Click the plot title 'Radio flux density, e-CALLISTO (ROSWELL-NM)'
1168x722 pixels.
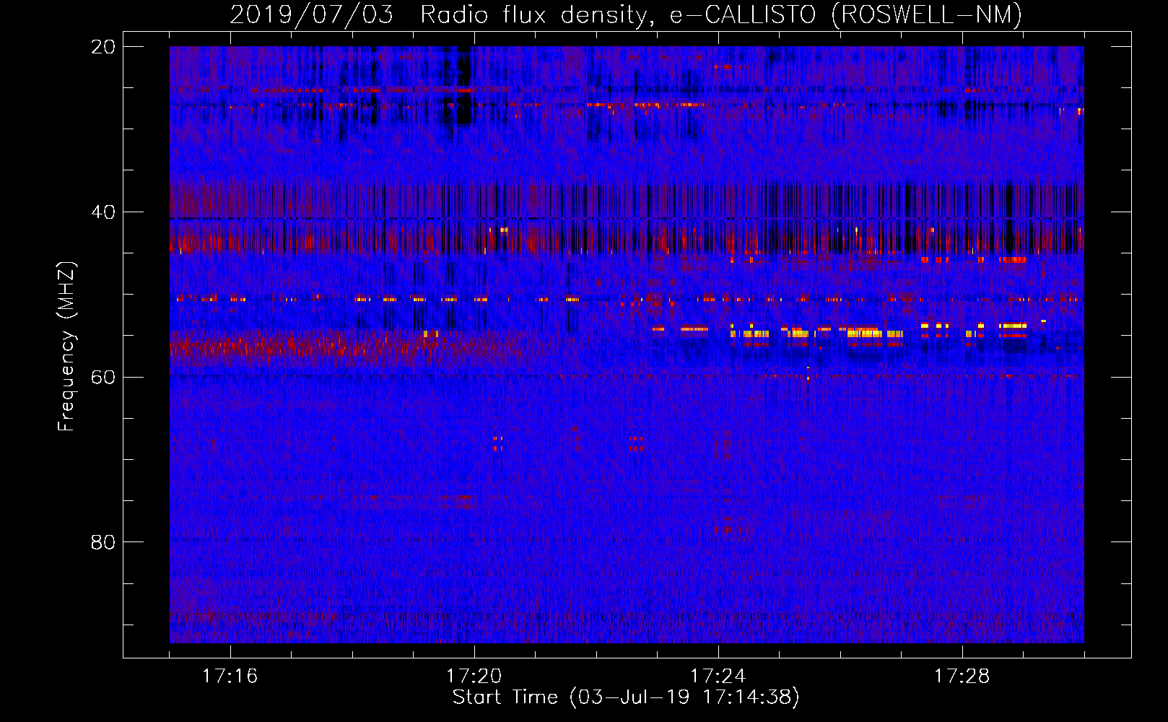point(721,14)
